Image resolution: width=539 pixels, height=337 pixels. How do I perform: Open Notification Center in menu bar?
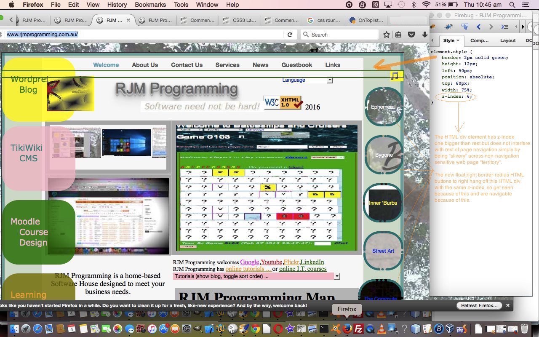(525, 5)
